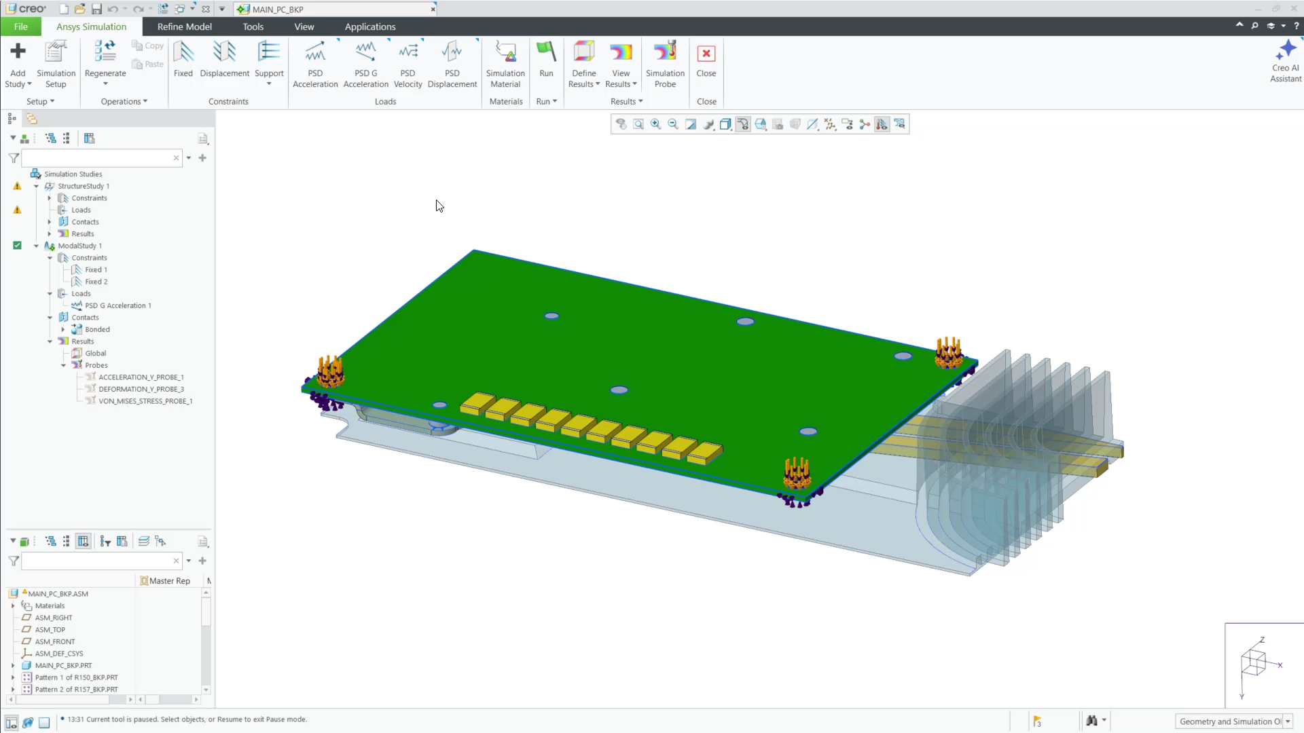1304x733 pixels.
Task: Click Refit zoom icon in graphics toolbar
Action: point(638,124)
